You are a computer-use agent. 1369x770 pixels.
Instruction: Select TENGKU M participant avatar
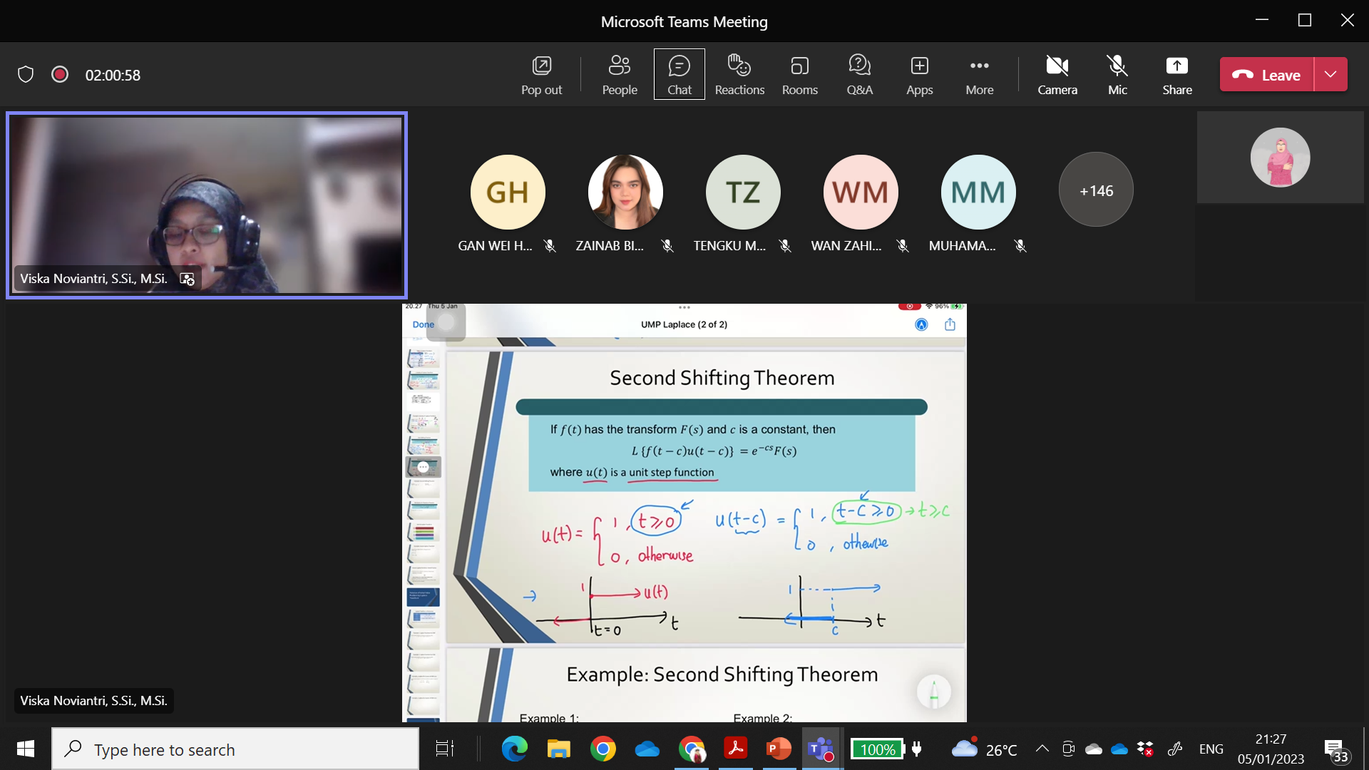coord(742,192)
